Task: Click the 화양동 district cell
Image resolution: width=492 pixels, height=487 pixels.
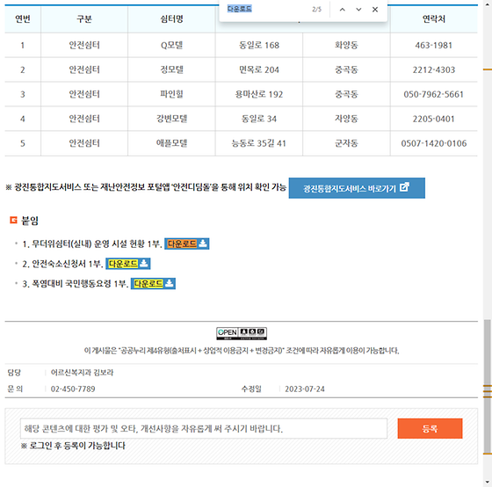Action: coord(346,45)
